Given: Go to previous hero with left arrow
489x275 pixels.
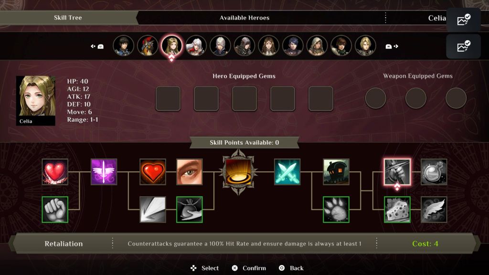Looking at the screenshot, I should tap(97, 46).
